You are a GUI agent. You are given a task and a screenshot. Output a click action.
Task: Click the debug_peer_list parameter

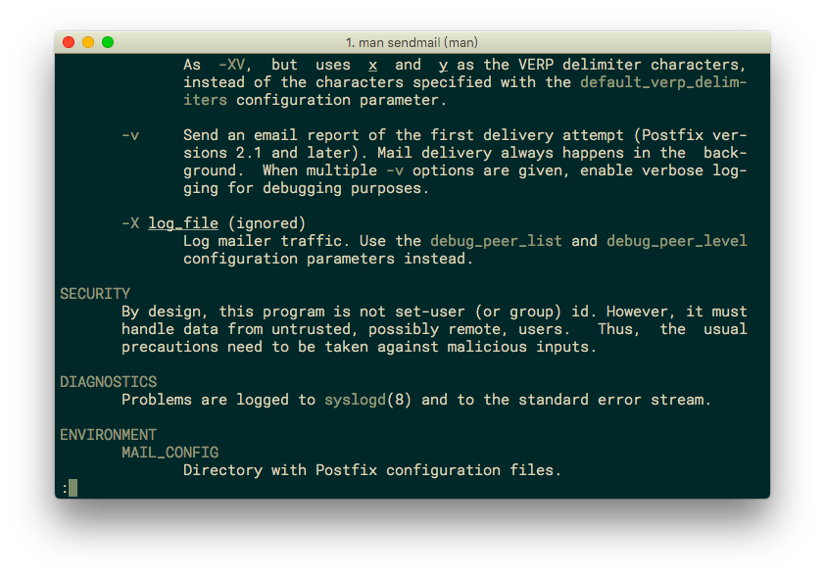496,241
